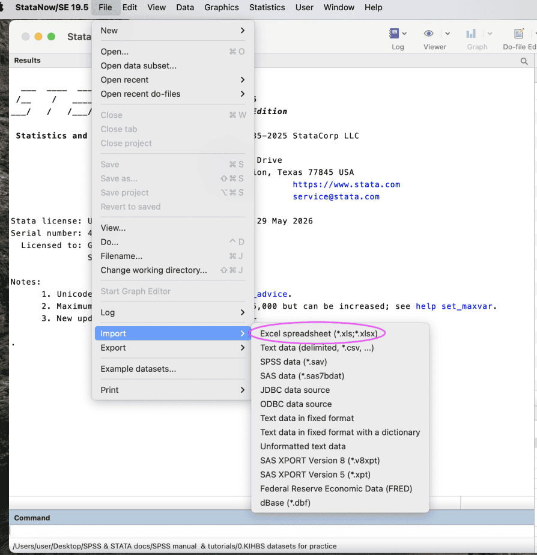Choose Federal Reserve Economic Data (FRED)

tap(336, 489)
